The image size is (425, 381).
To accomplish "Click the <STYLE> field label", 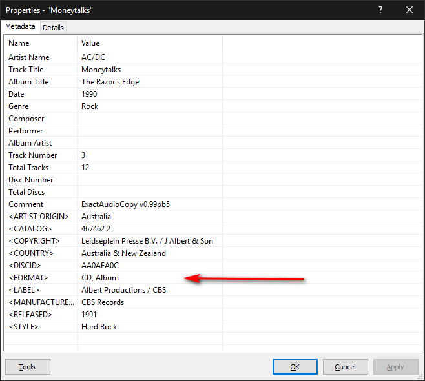I will click(23, 327).
